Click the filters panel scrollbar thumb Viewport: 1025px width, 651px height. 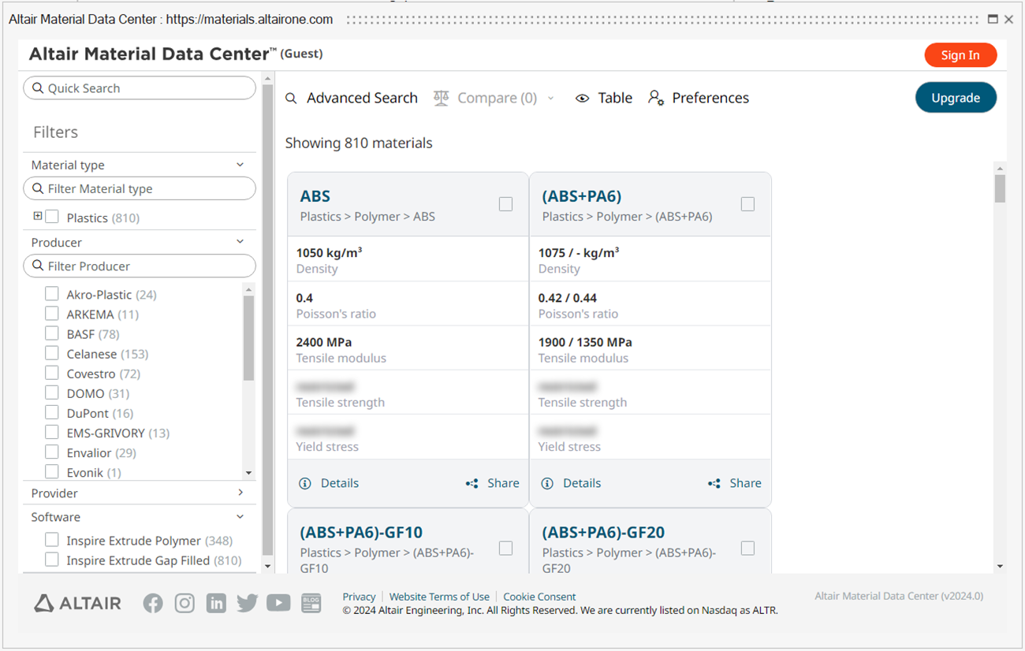point(267,319)
